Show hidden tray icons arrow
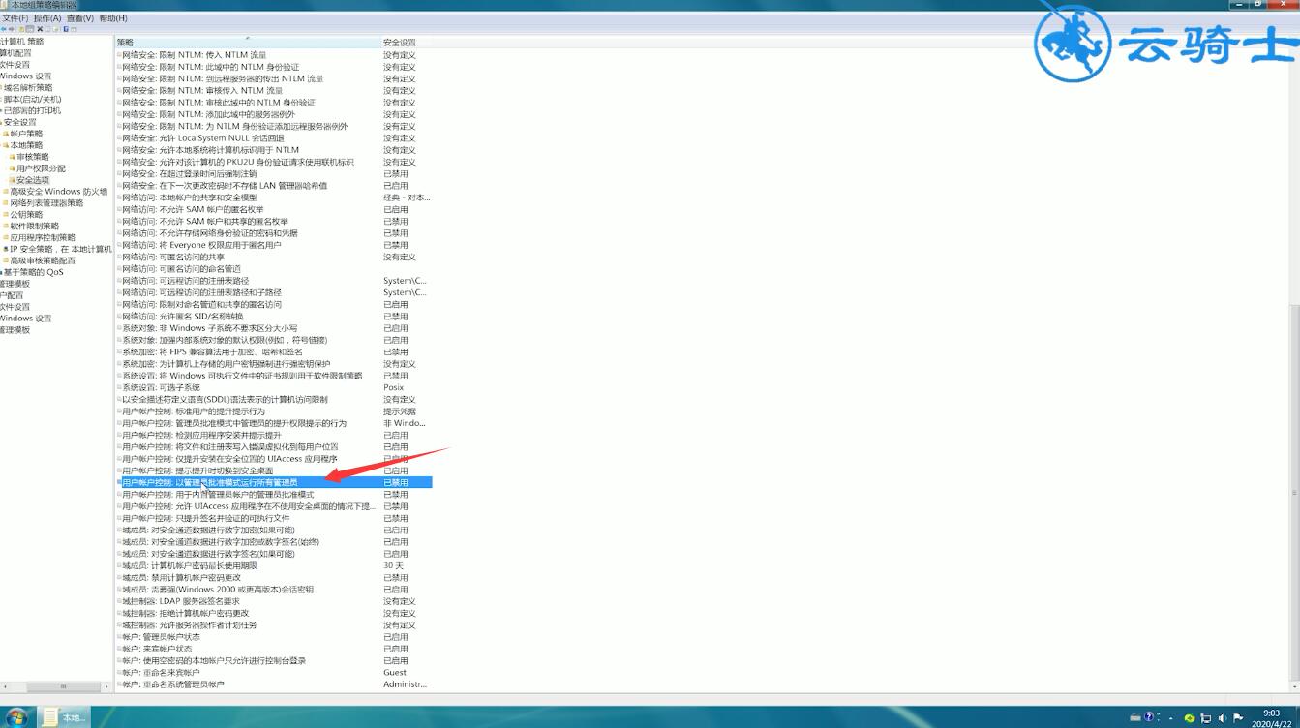1300x728 pixels. (x=1171, y=718)
